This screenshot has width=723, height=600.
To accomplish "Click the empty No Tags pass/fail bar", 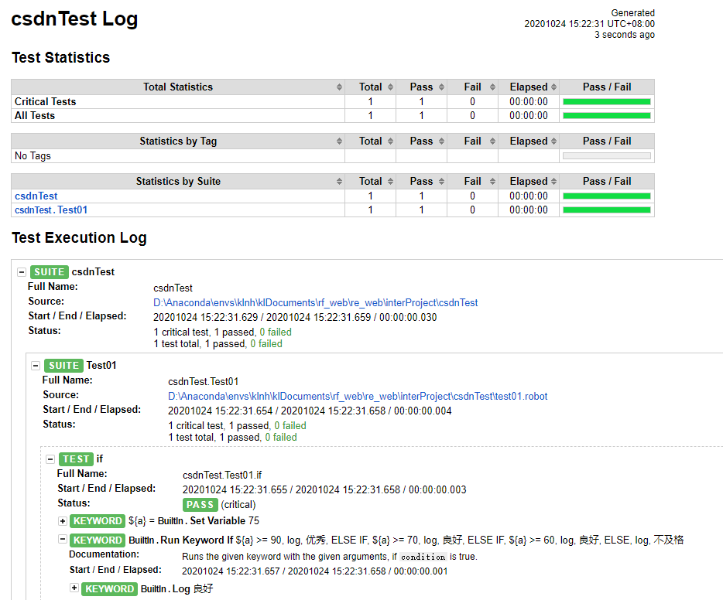I will tap(606, 156).
